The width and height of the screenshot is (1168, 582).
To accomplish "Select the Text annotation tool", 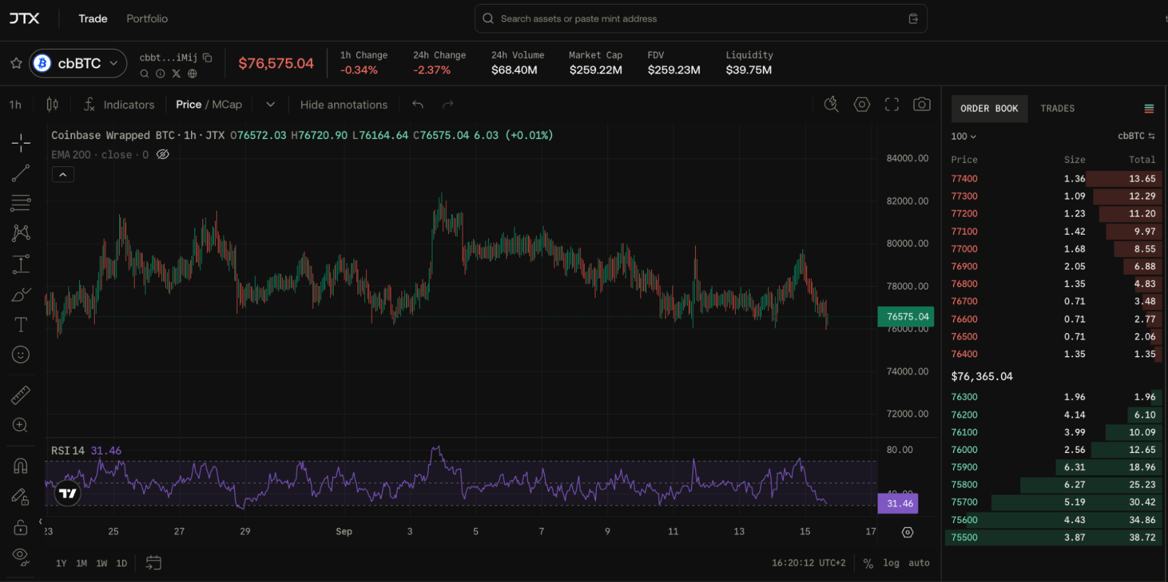I will point(21,325).
